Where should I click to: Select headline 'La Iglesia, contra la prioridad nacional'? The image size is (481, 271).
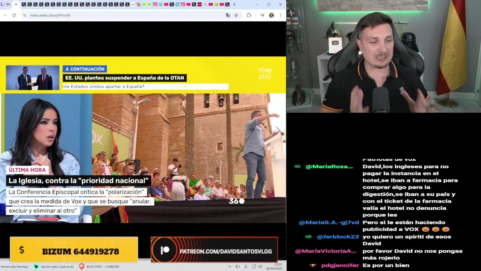pyautogui.click(x=78, y=181)
